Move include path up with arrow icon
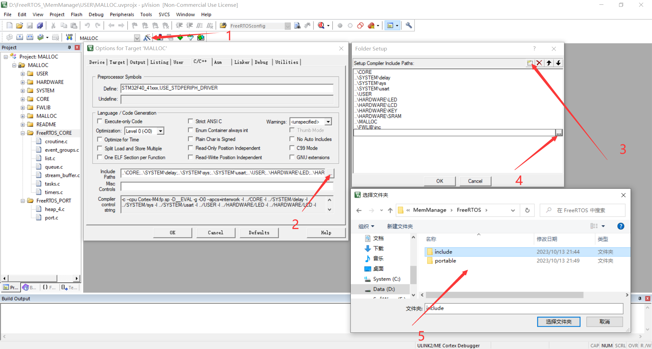Viewport: 652px width, 349px height. pos(549,63)
